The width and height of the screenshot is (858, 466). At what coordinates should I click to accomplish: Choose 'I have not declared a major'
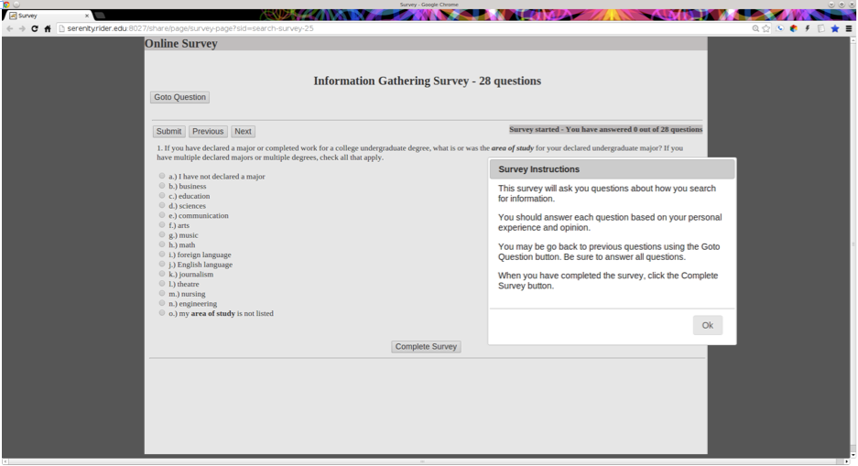coord(162,176)
